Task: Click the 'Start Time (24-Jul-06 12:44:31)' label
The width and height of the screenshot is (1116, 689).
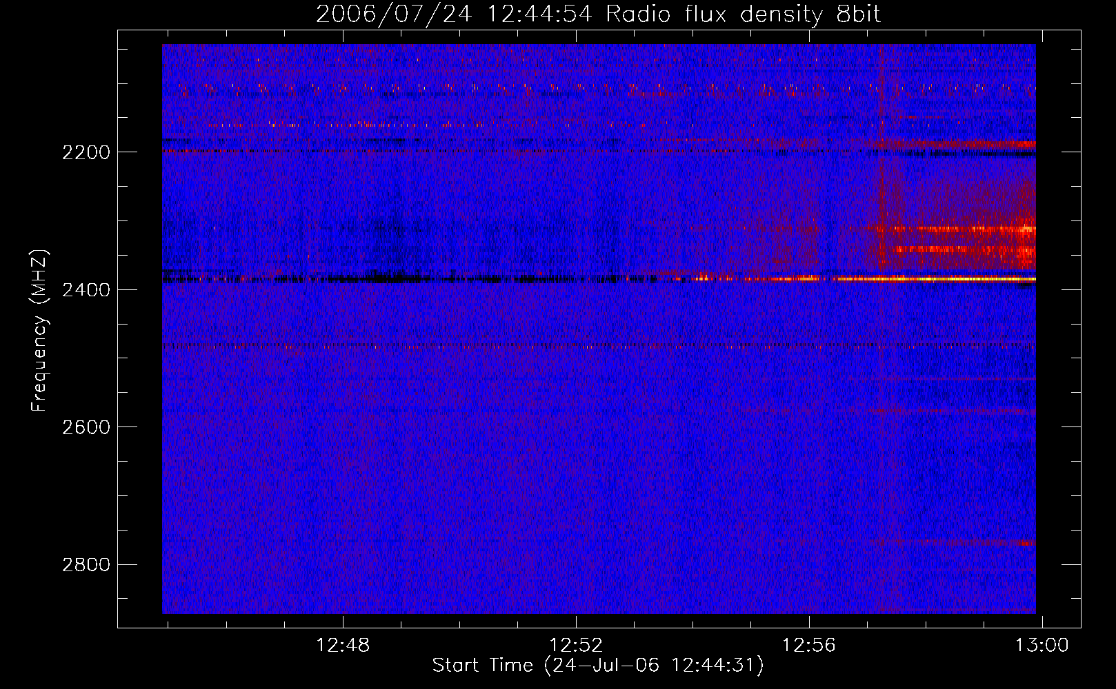Action: tap(598, 666)
